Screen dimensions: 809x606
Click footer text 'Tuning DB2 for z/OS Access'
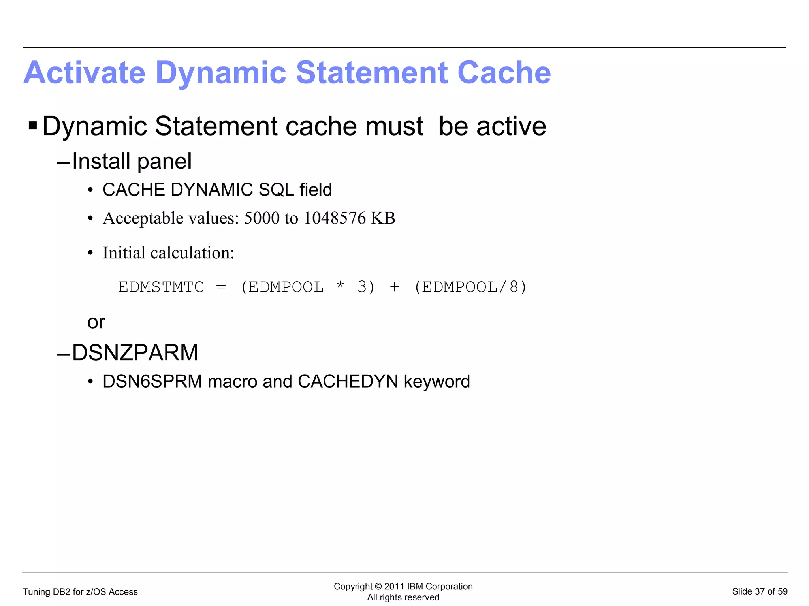pyautogui.click(x=80, y=592)
